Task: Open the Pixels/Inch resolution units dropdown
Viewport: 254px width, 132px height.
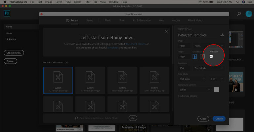Action: [x=208, y=68]
